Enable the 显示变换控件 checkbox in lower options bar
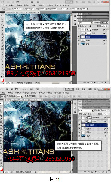111x182 pixels. [26, 96]
